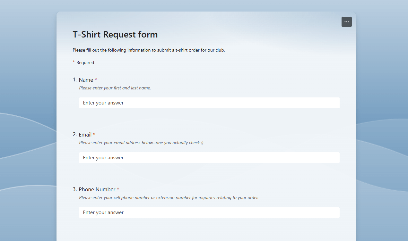Click the Phone Number answer input field
The height and width of the screenshot is (241, 408).
coord(209,212)
